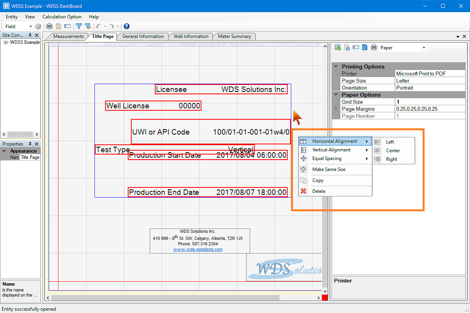Click the red Delete X icon in context menu
Image resolution: width=470 pixels, height=313 pixels.
pos(304,191)
